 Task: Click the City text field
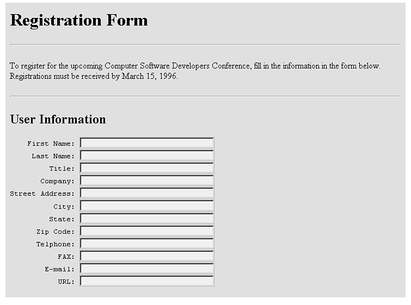point(147,206)
